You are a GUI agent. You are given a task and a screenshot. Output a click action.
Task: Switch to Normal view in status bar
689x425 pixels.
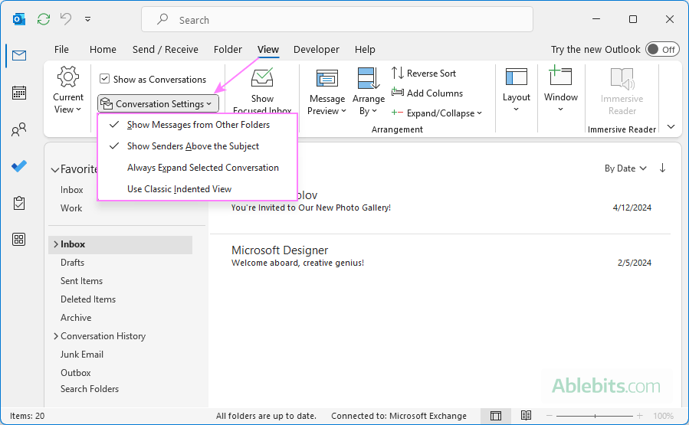(496, 415)
